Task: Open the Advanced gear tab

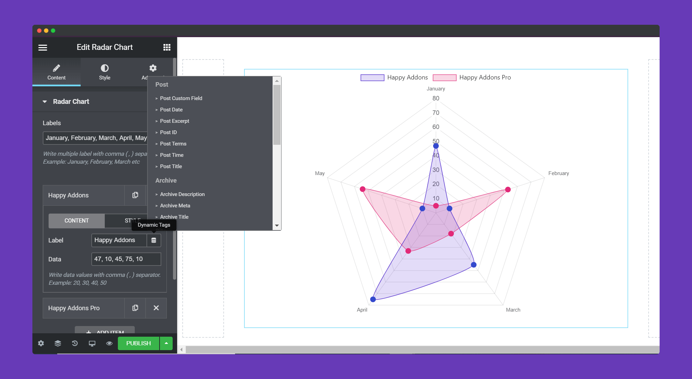Action: (x=153, y=68)
